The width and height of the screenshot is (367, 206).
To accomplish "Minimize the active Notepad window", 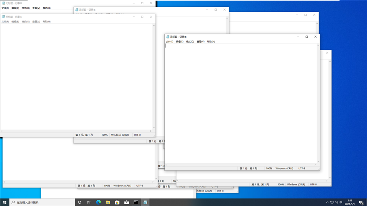I will [x=298, y=37].
